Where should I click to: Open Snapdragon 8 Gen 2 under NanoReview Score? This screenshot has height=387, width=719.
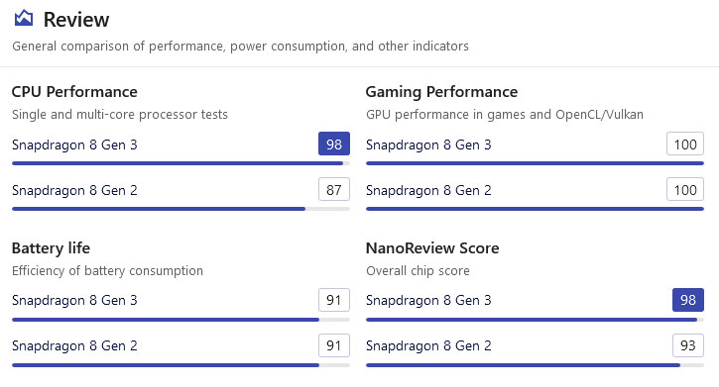coord(428,345)
